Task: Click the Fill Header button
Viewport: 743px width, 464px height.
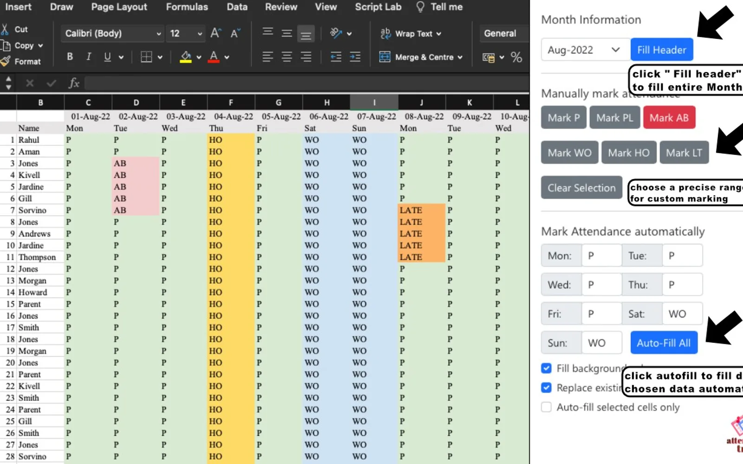Action: coord(662,50)
